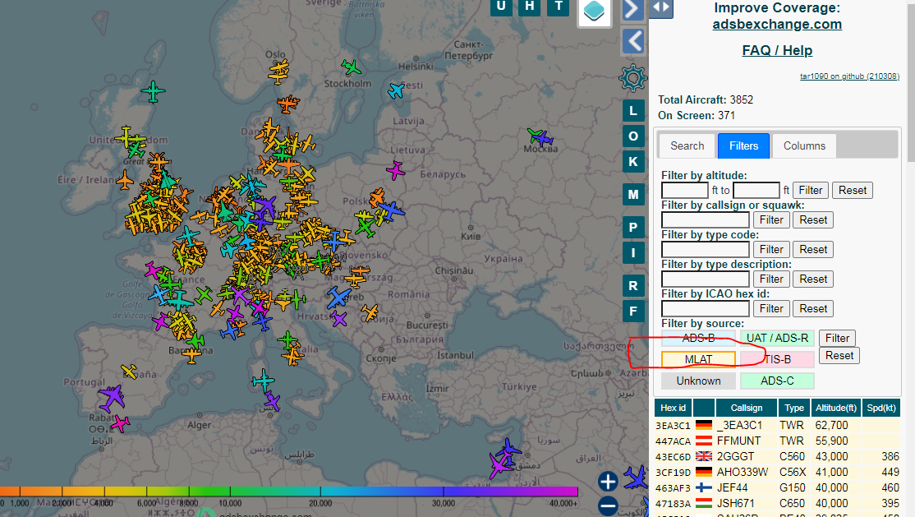Image resolution: width=915 pixels, height=517 pixels.
Task: Toggle UAT / ADS-R source filter
Action: 777,338
